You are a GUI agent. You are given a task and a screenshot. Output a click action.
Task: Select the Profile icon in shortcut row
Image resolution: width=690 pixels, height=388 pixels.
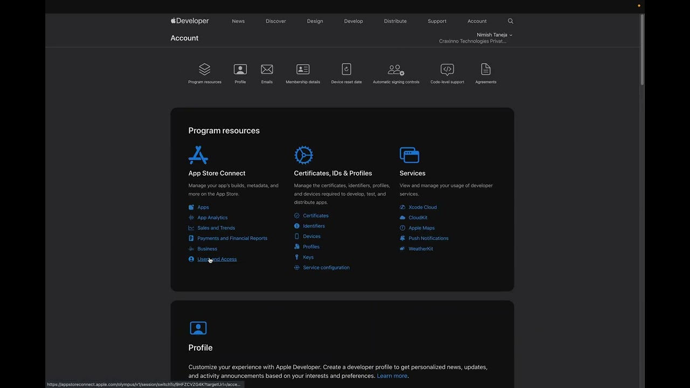[x=240, y=69]
